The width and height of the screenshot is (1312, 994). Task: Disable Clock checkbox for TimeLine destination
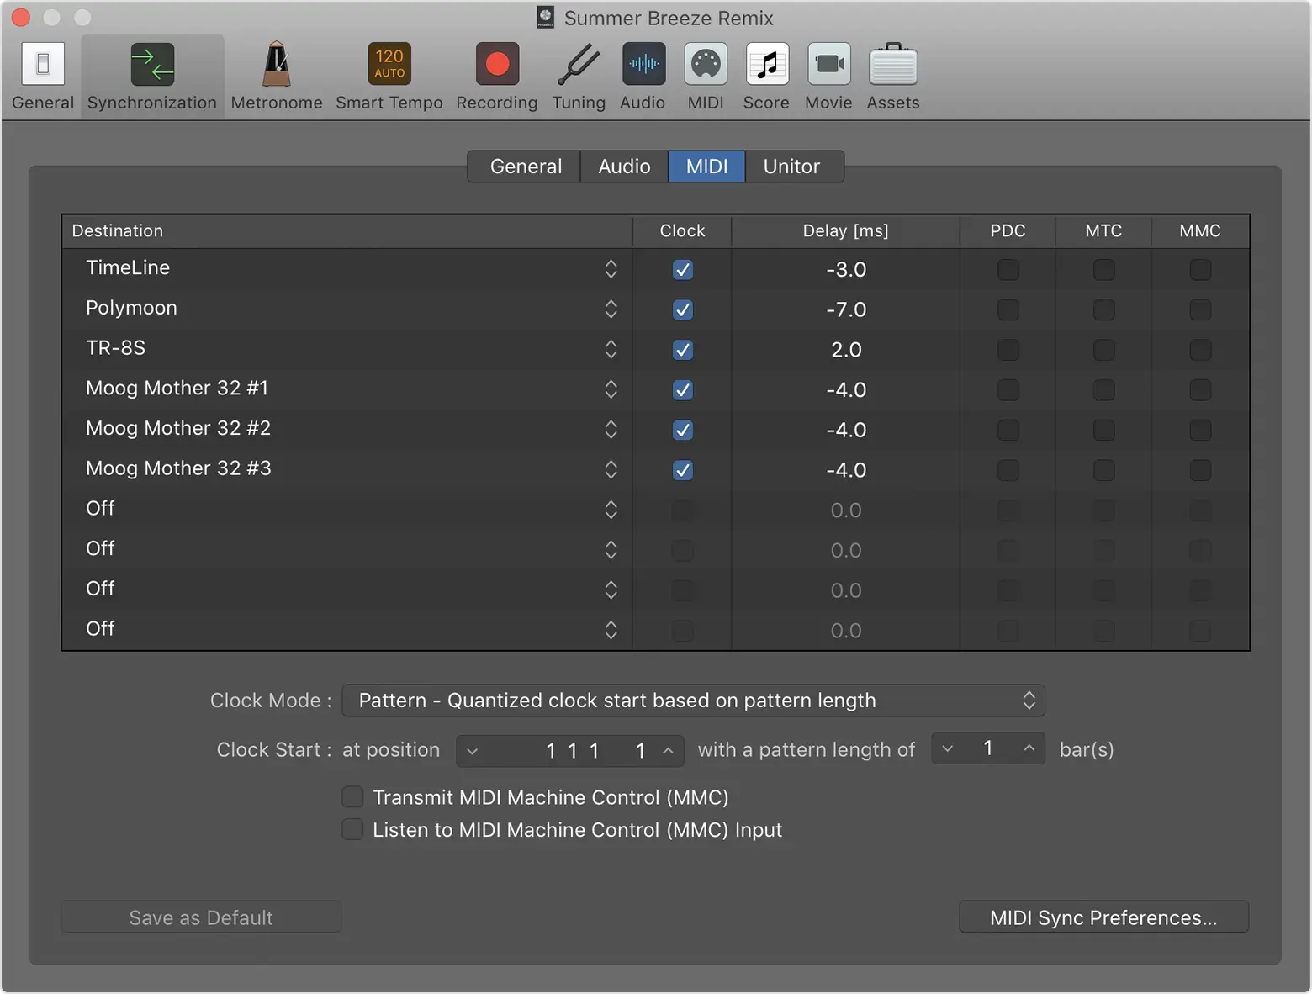[x=682, y=270]
